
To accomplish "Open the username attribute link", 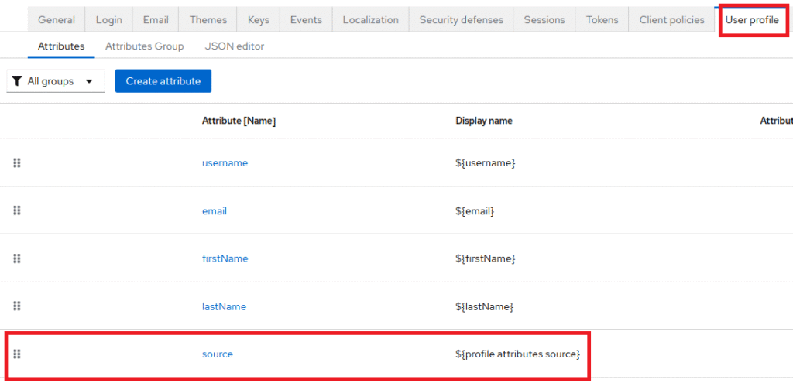I will 225,163.
